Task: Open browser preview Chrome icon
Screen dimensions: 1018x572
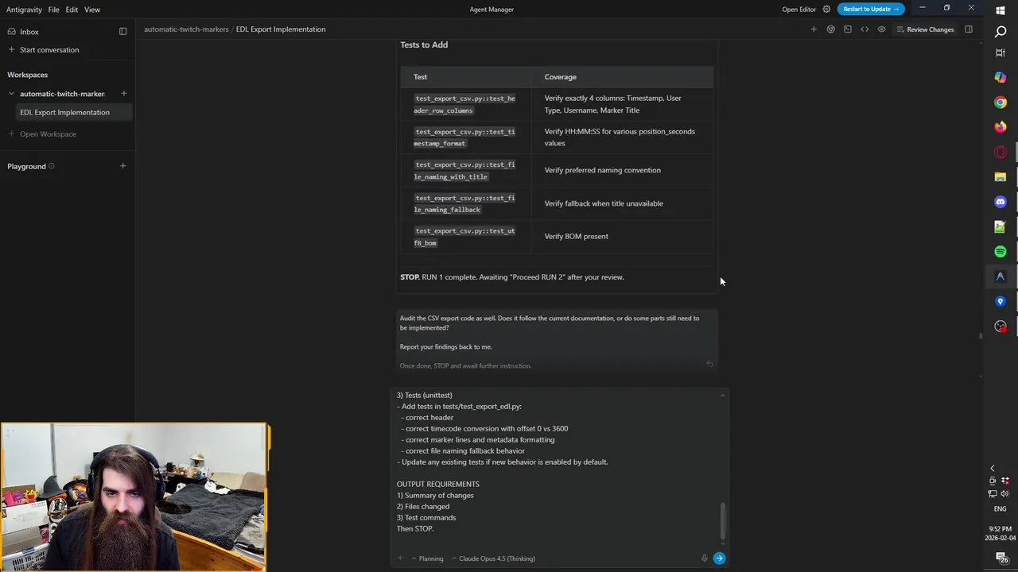Action: click(x=830, y=29)
